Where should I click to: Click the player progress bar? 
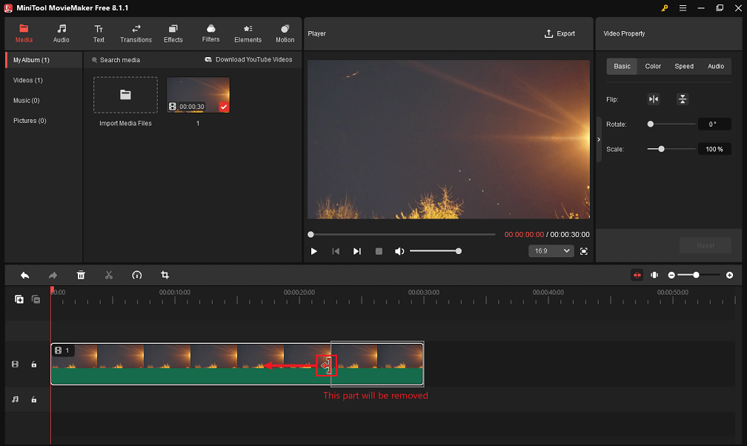tap(403, 234)
